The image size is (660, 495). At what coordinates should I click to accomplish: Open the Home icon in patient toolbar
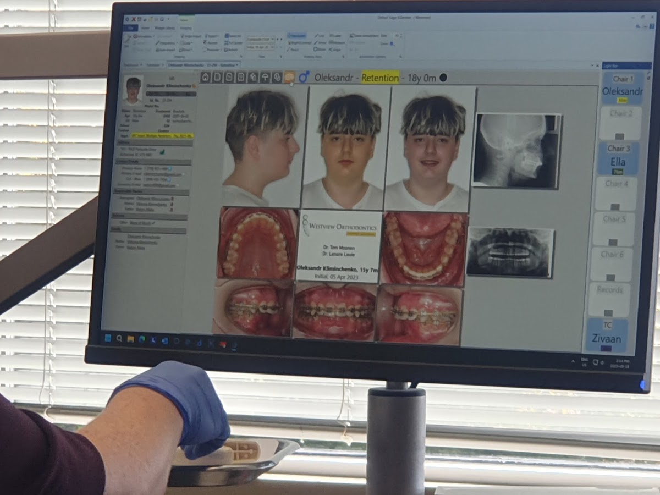[x=205, y=77]
